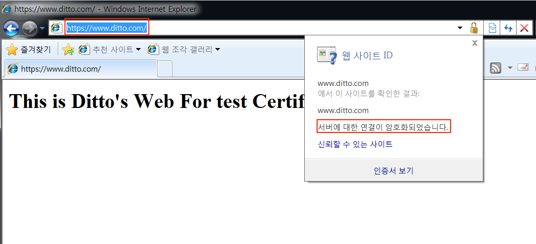
Task: Click the 신뢰할 수 있는 사이트 link
Action: click(x=355, y=144)
